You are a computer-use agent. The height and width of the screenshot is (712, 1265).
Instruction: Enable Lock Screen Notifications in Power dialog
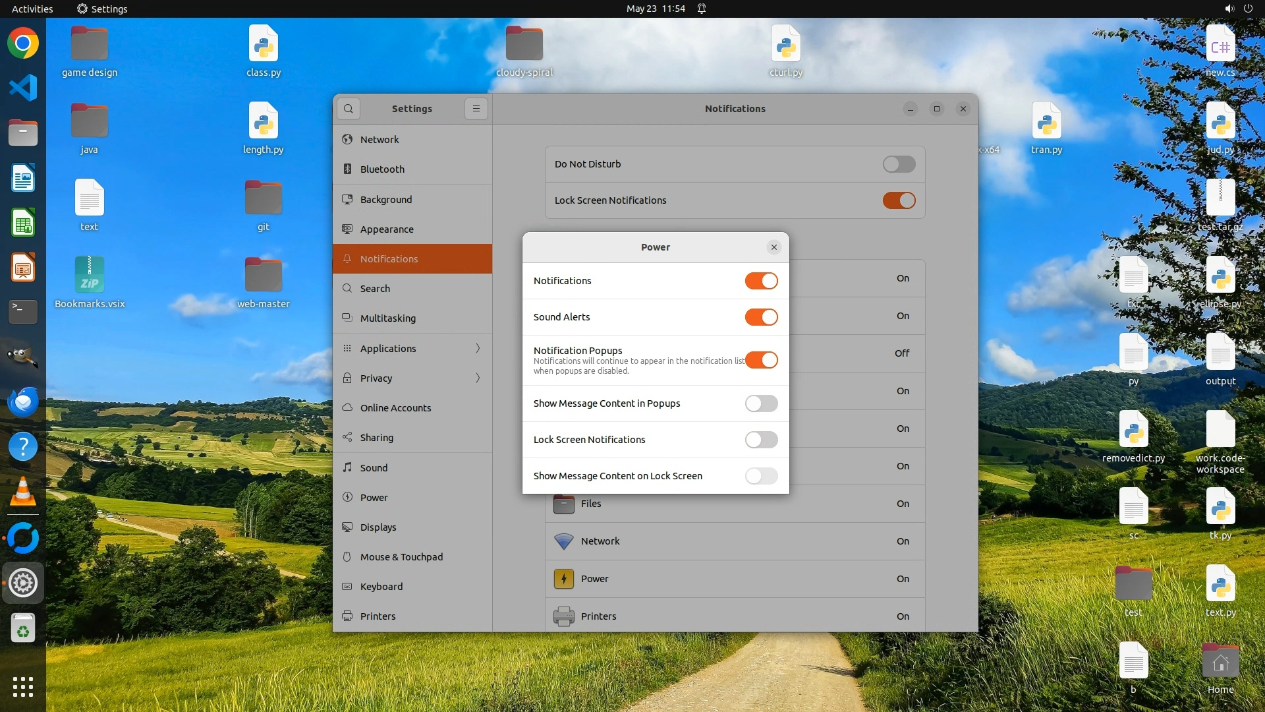[761, 440]
